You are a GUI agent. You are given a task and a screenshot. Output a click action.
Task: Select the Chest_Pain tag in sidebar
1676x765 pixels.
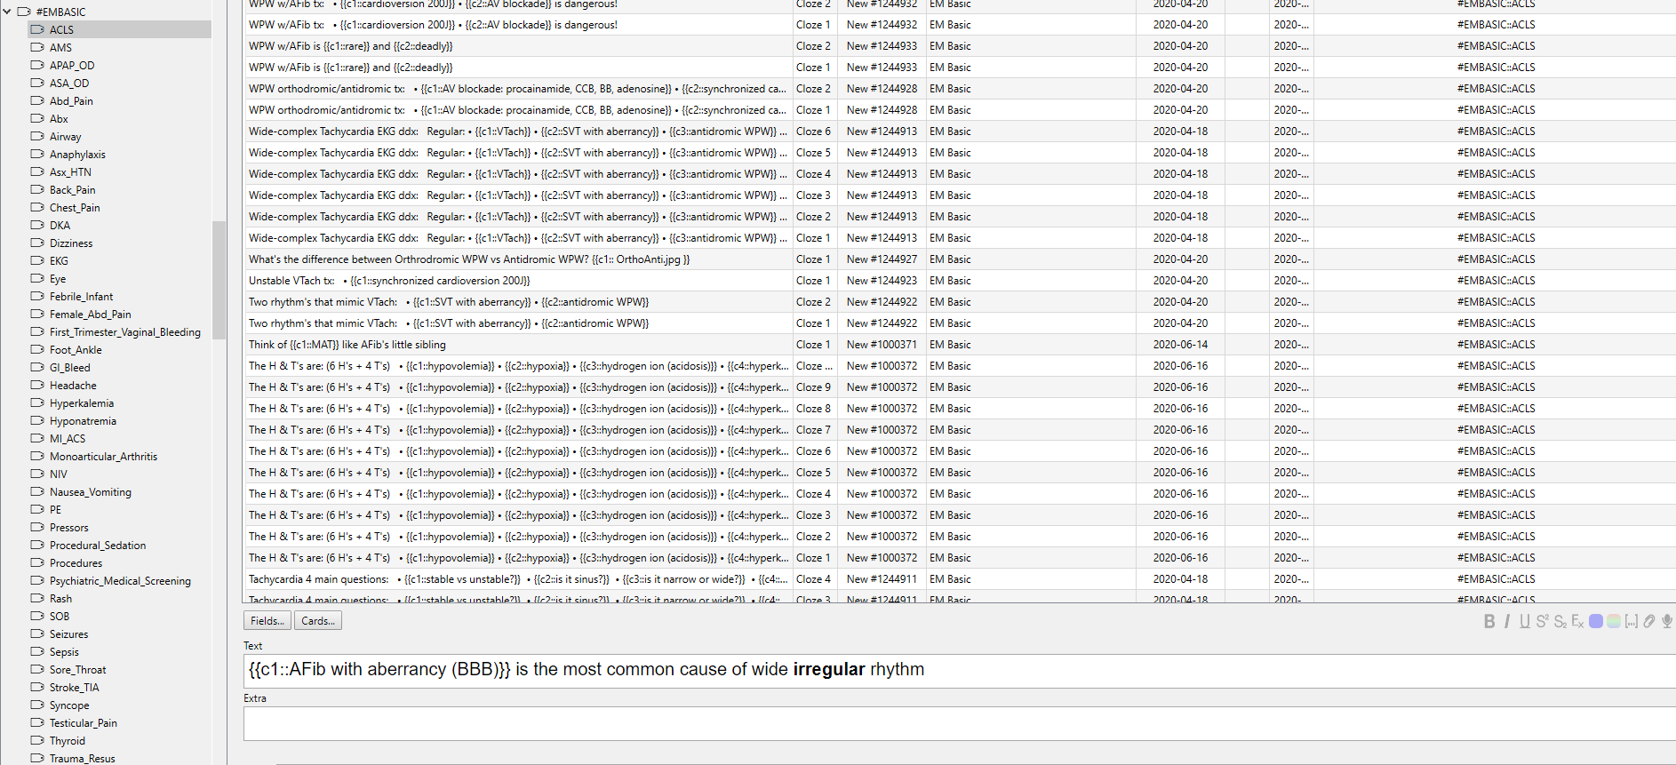tap(75, 208)
